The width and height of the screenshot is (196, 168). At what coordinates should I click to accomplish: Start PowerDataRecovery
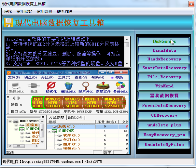coord(164,106)
